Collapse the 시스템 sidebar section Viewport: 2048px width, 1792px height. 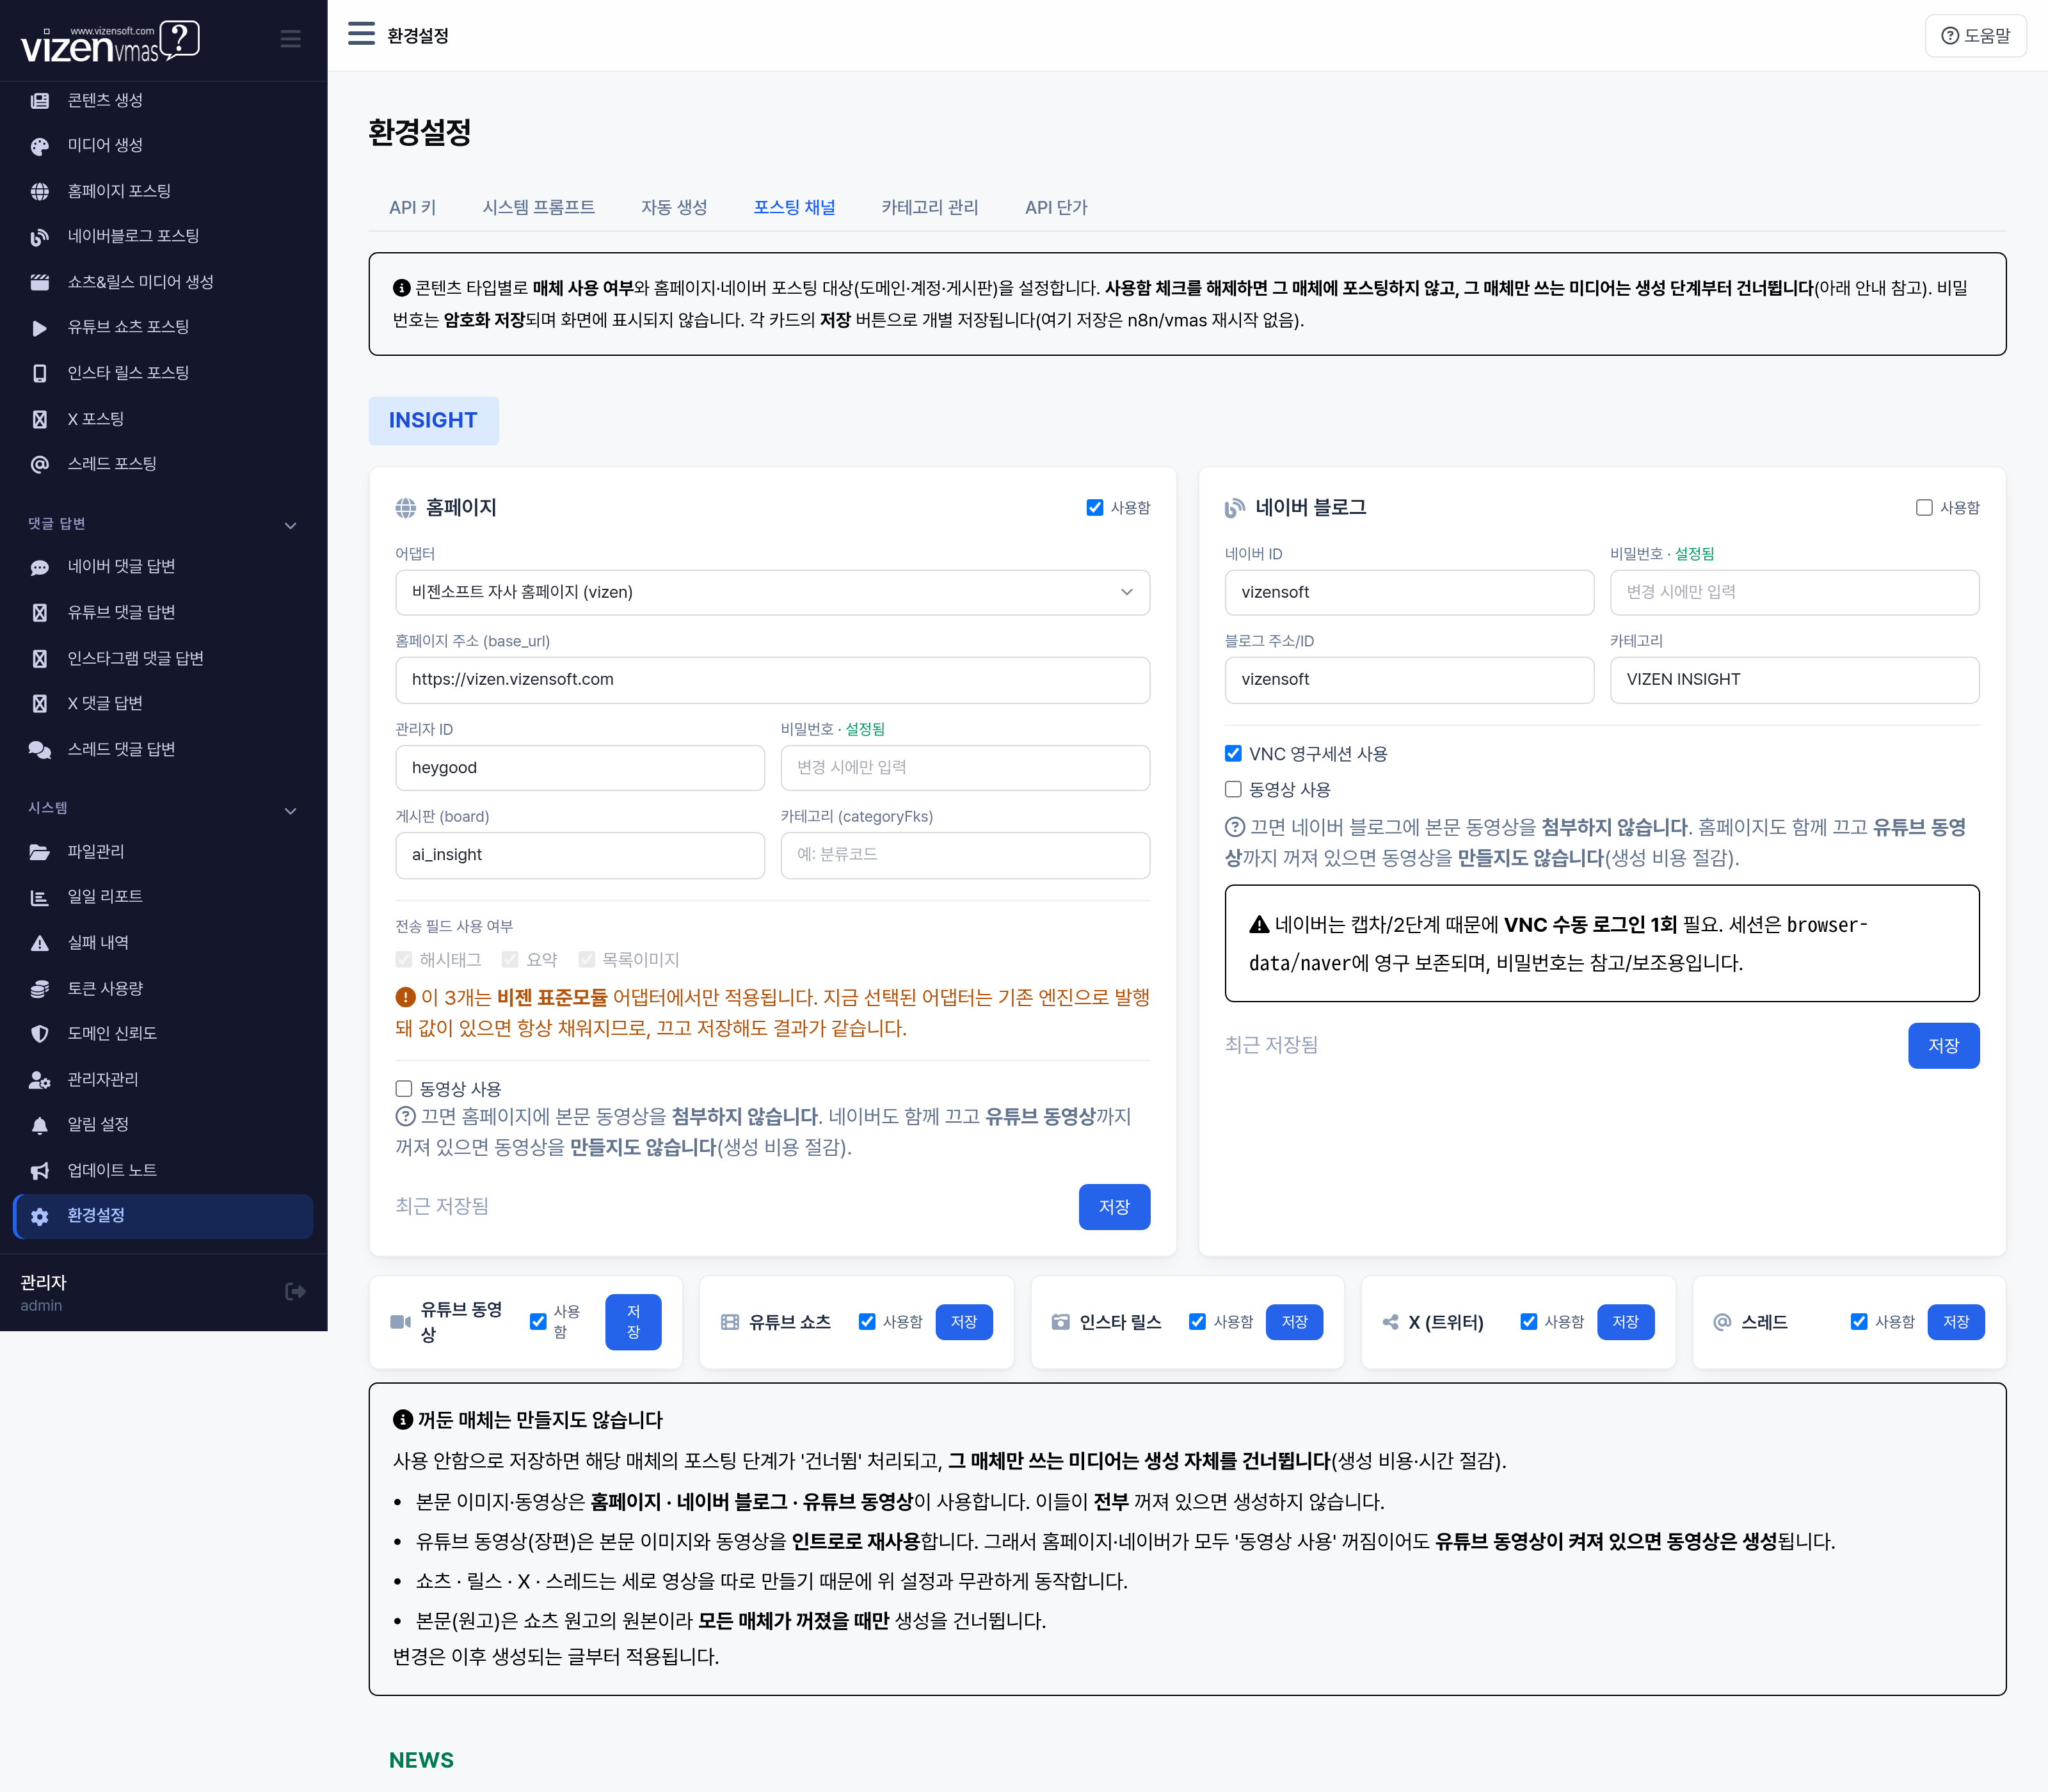[290, 810]
